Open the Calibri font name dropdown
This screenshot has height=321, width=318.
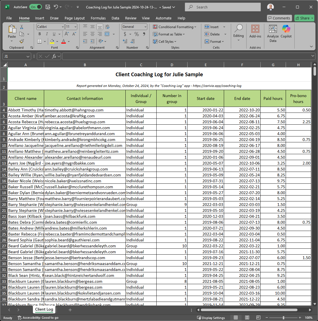pos(63,27)
